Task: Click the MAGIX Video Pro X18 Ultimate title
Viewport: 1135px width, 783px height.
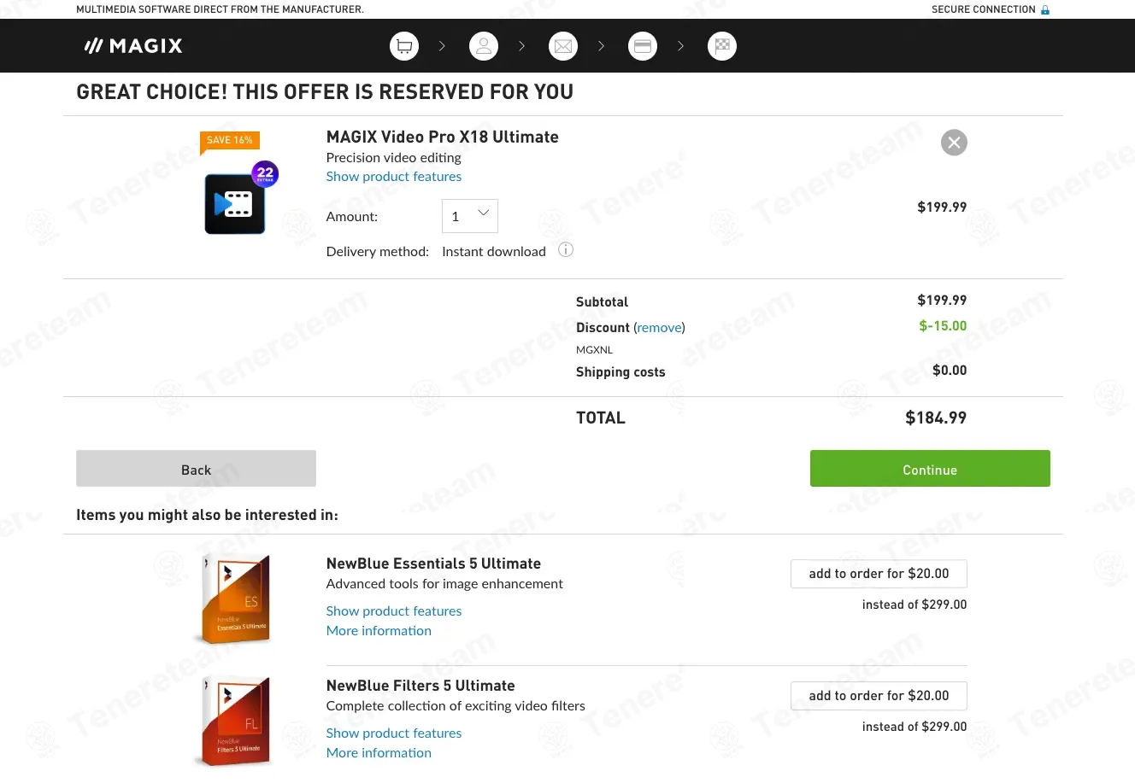Action: (x=443, y=137)
